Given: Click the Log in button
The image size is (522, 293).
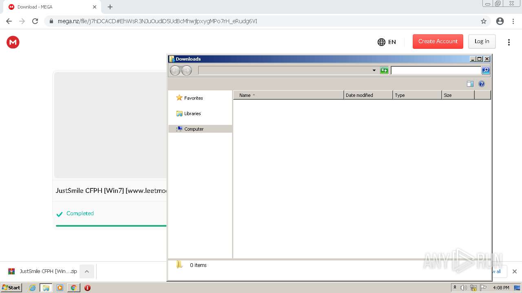Looking at the screenshot, I should pyautogui.click(x=482, y=42).
